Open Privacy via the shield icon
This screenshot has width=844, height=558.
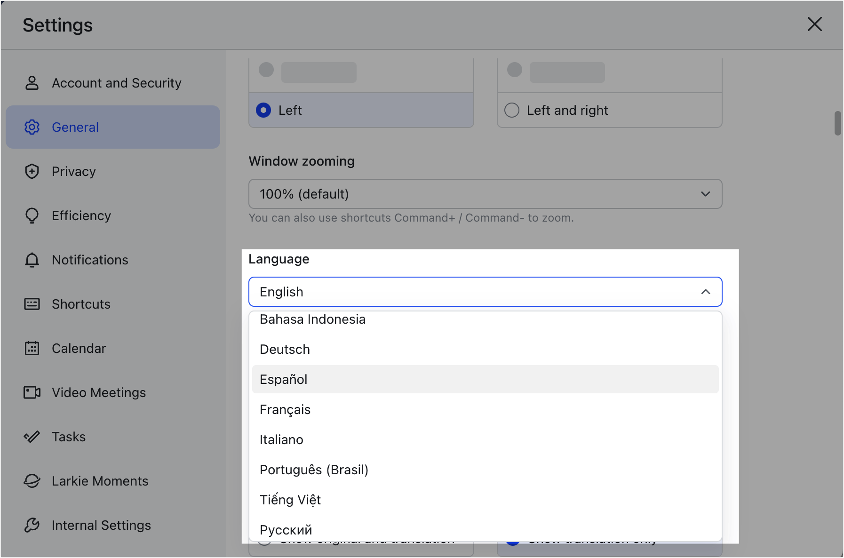32,171
